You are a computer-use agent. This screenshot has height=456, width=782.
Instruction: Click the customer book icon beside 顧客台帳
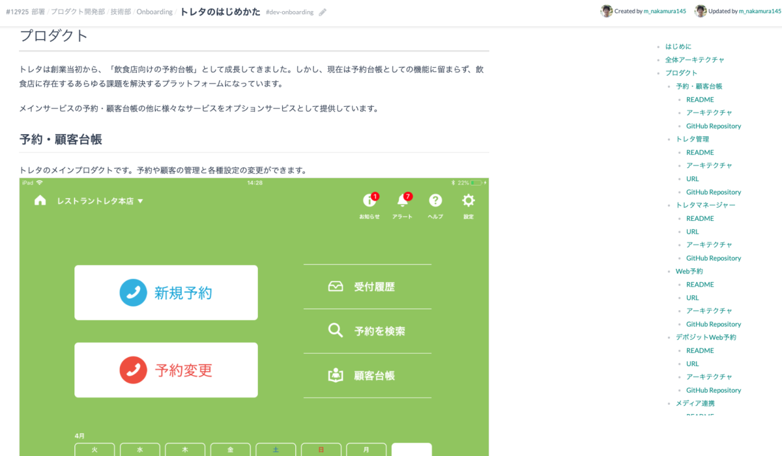tap(336, 375)
